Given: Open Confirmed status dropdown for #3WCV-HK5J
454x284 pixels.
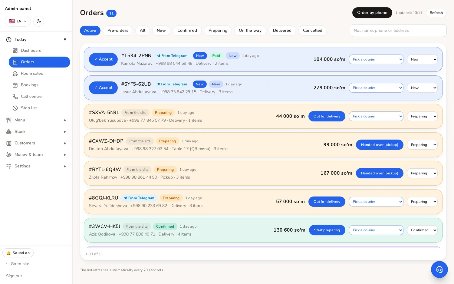Looking at the screenshot, I should click(422, 230).
